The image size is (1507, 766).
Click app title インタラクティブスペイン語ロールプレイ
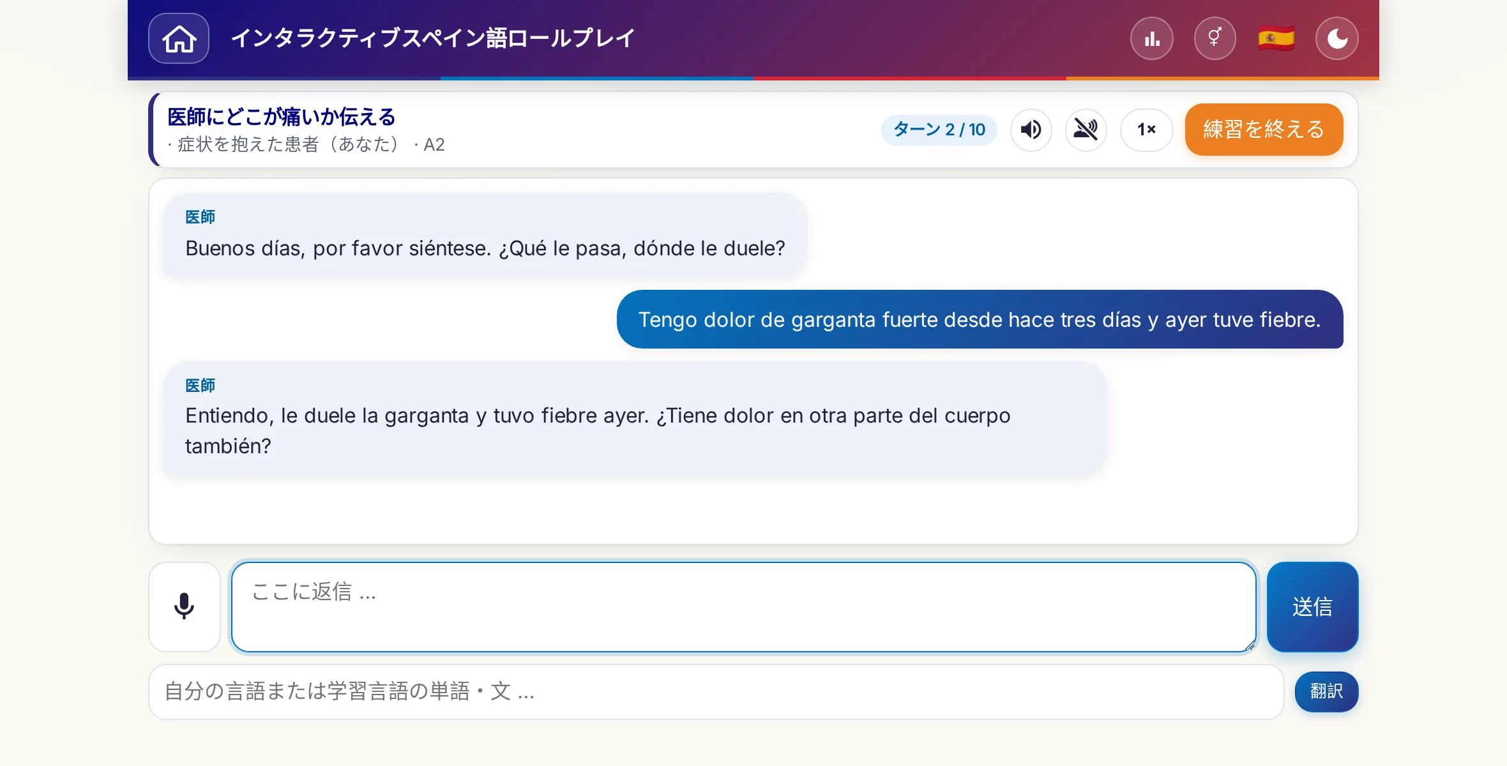pos(433,38)
